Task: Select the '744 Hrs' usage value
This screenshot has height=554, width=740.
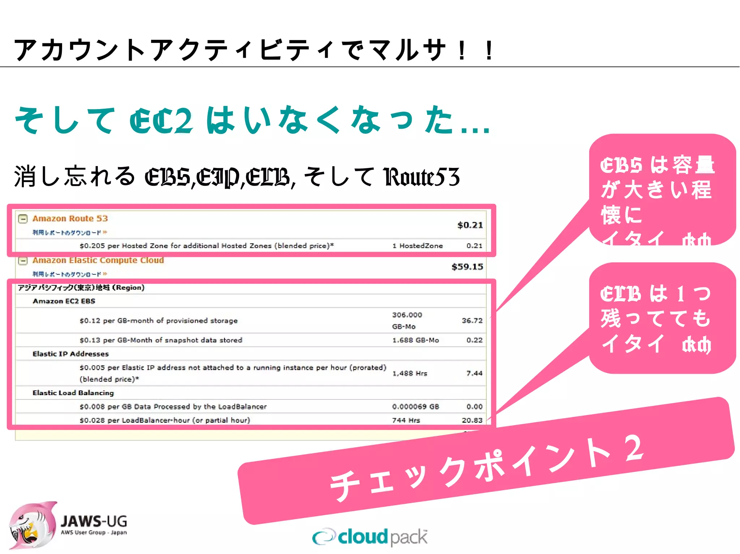Action: [x=406, y=420]
